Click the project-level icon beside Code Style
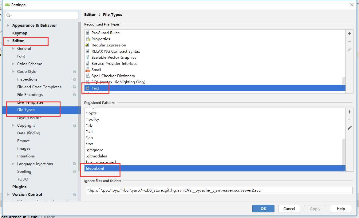The width and height of the screenshot is (359, 218). pos(74,71)
